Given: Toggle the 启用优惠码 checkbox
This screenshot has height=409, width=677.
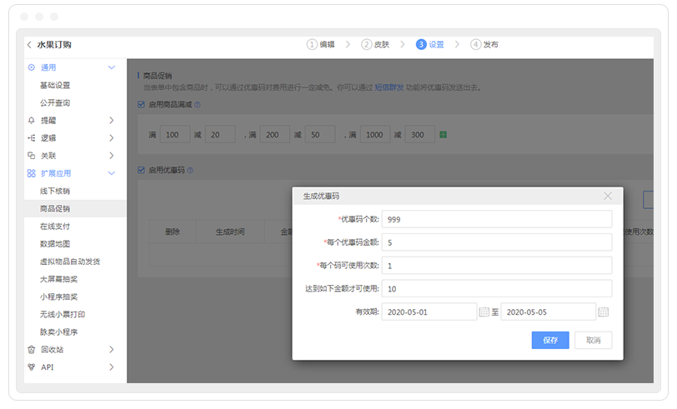Looking at the screenshot, I should [x=141, y=171].
